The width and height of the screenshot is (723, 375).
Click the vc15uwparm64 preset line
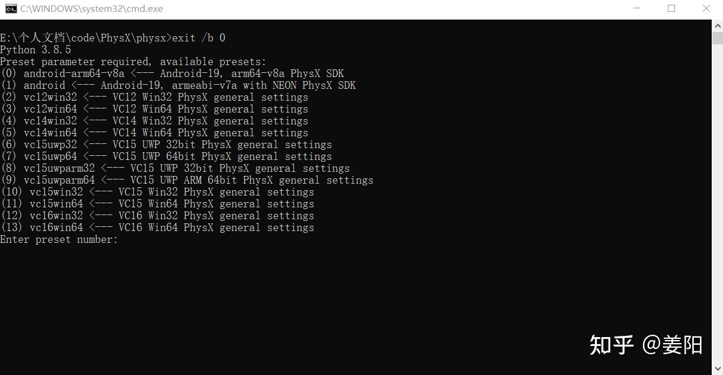pos(187,180)
